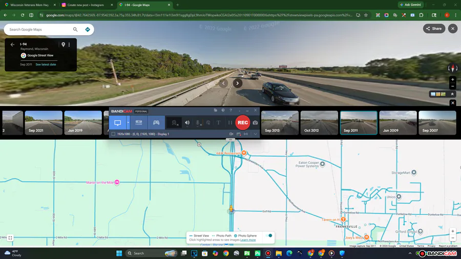Open the screen mode dropdown arrow
461x259 pixels.
(x=128, y=123)
